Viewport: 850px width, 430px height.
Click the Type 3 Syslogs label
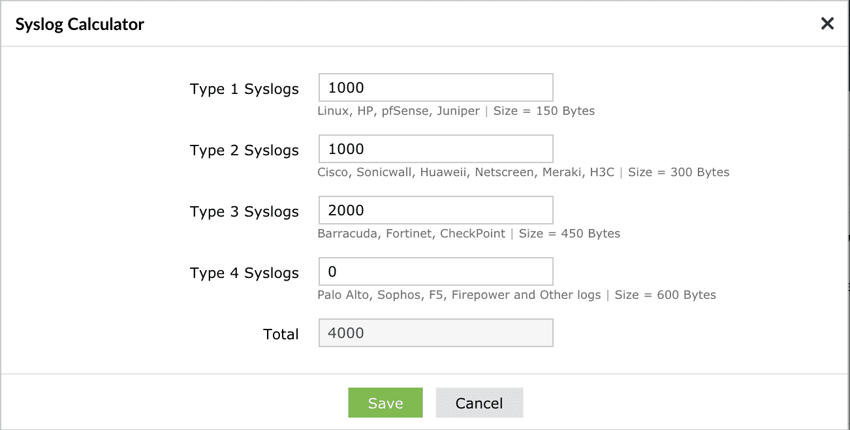[x=244, y=212]
